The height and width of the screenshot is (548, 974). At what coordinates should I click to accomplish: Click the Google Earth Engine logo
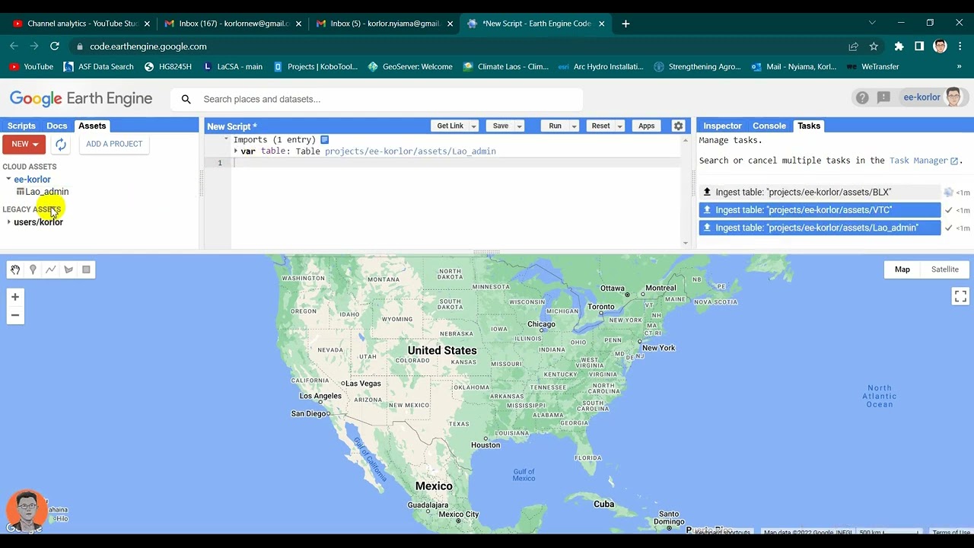pyautogui.click(x=81, y=98)
